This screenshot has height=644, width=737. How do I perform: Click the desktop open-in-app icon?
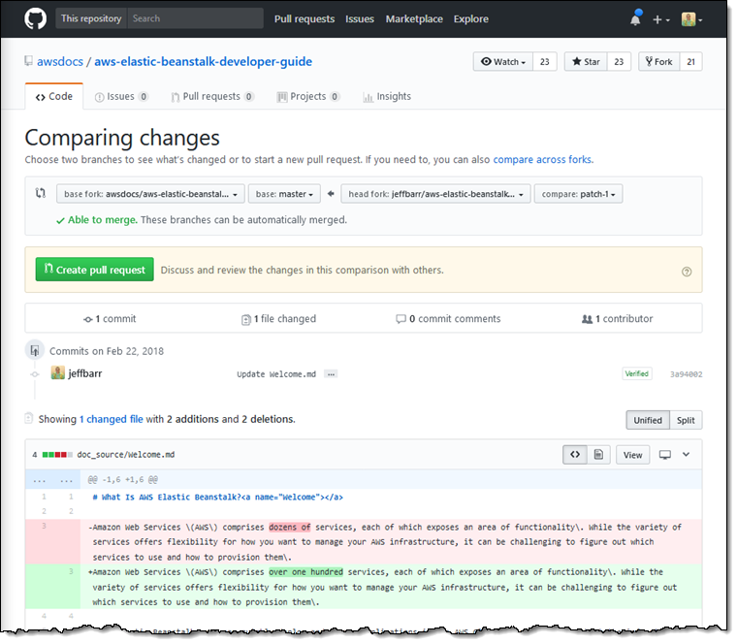coord(664,454)
